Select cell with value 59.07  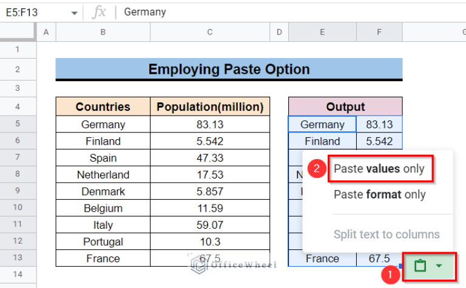(x=209, y=225)
